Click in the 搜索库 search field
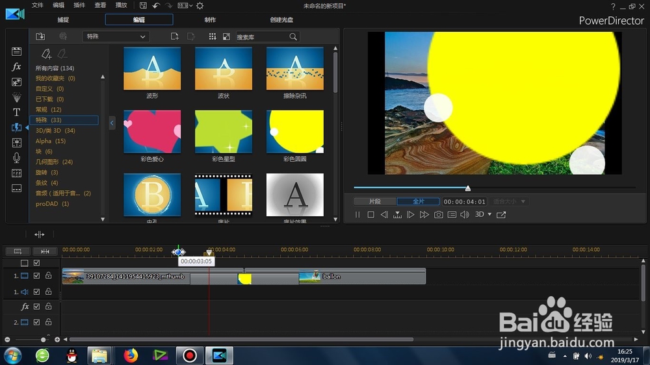This screenshot has width=650, height=365. [261, 37]
